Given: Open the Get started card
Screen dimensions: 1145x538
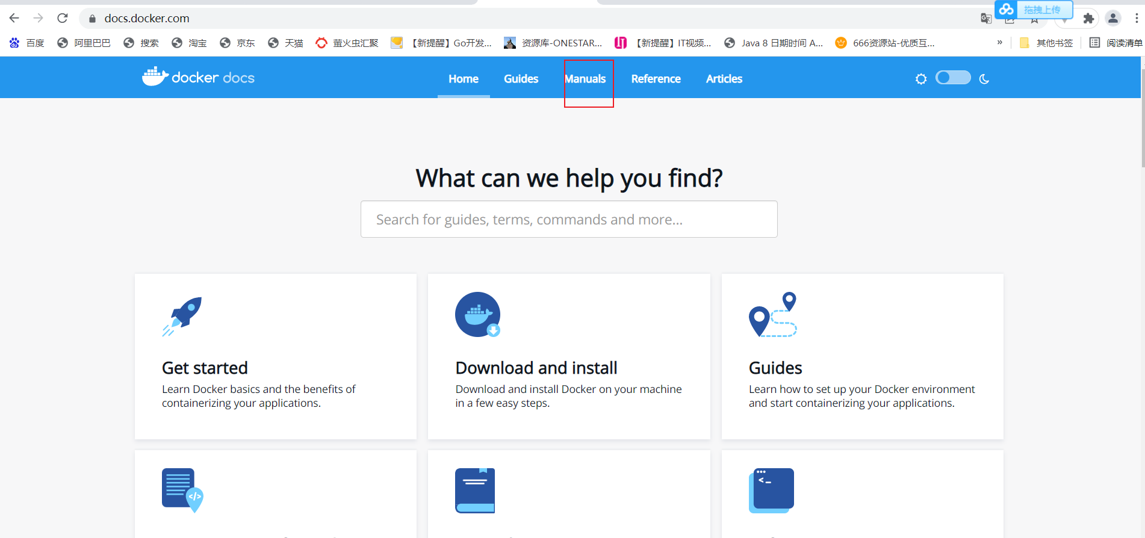Looking at the screenshot, I should pyautogui.click(x=276, y=356).
